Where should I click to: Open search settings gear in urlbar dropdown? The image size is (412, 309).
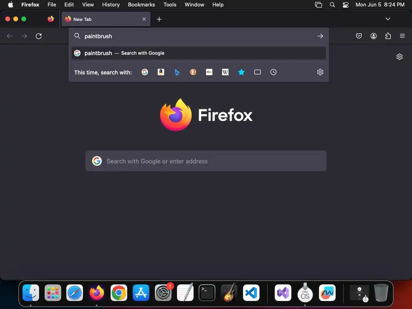[320, 72]
